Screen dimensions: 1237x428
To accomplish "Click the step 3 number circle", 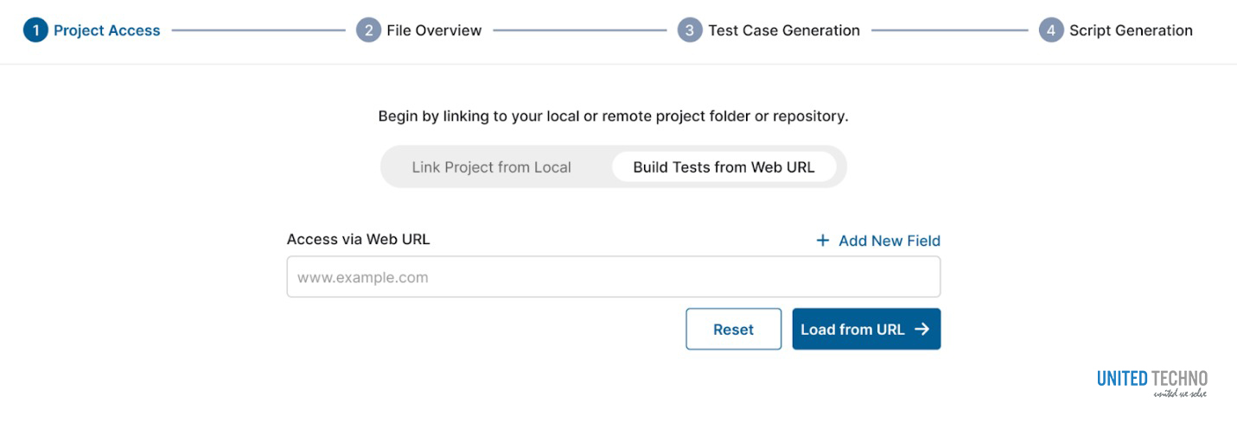I will [689, 31].
